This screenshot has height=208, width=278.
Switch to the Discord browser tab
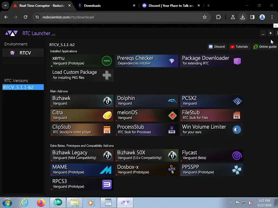tap(171, 6)
